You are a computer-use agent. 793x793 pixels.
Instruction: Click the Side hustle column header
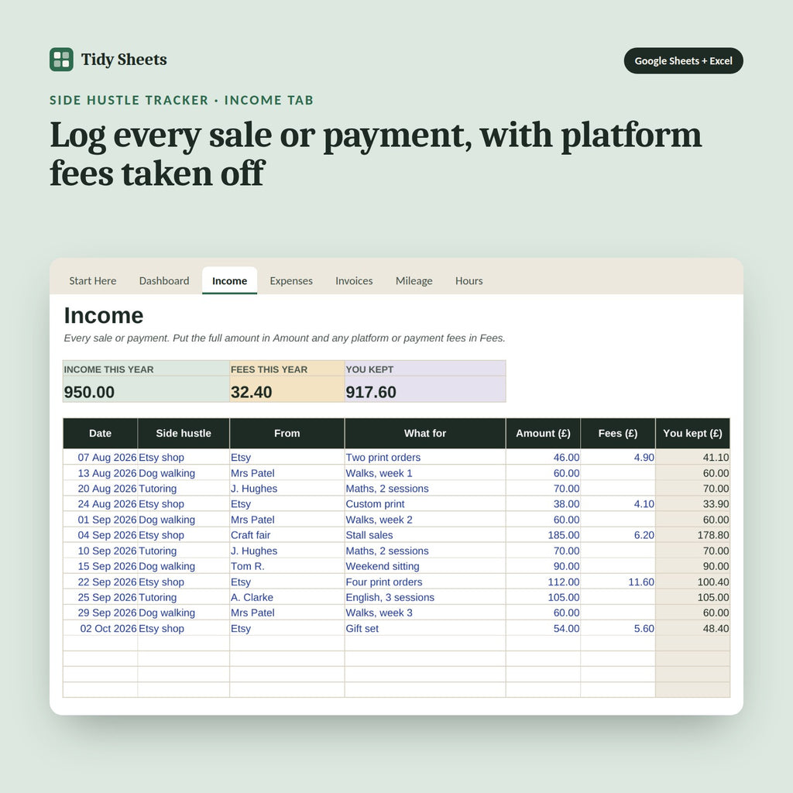pos(184,434)
